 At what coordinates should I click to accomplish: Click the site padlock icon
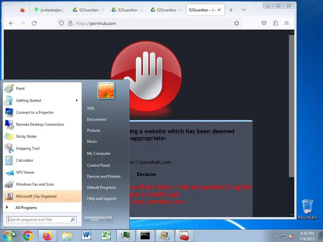coord(70,23)
